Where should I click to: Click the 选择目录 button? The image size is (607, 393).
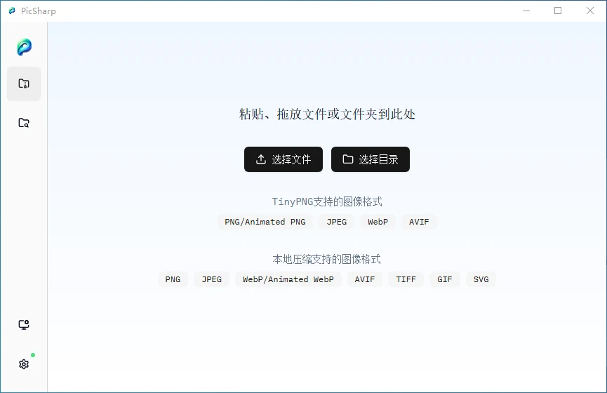pos(370,159)
